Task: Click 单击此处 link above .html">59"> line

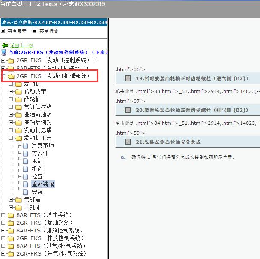Action: pos(125,123)
